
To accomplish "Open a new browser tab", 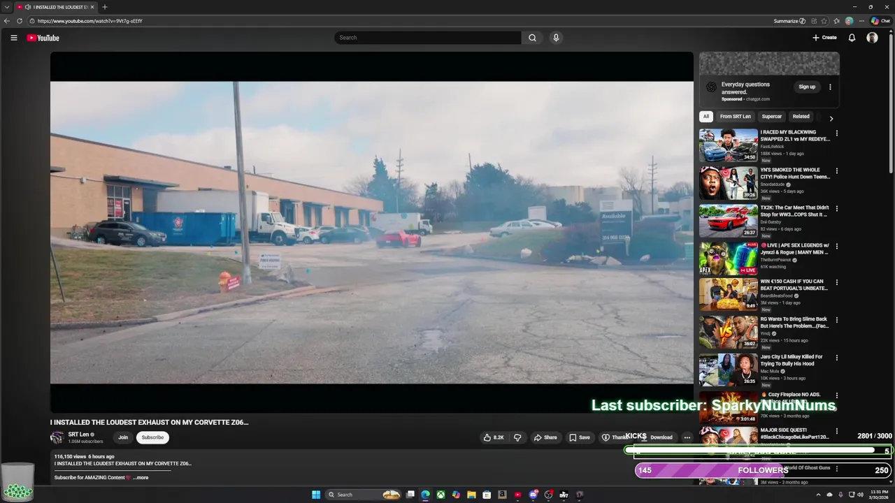I will coord(104,7).
